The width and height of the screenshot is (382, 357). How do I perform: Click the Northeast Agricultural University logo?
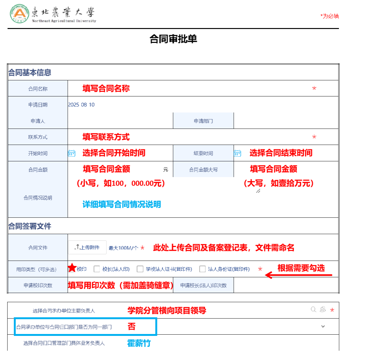click(x=20, y=14)
